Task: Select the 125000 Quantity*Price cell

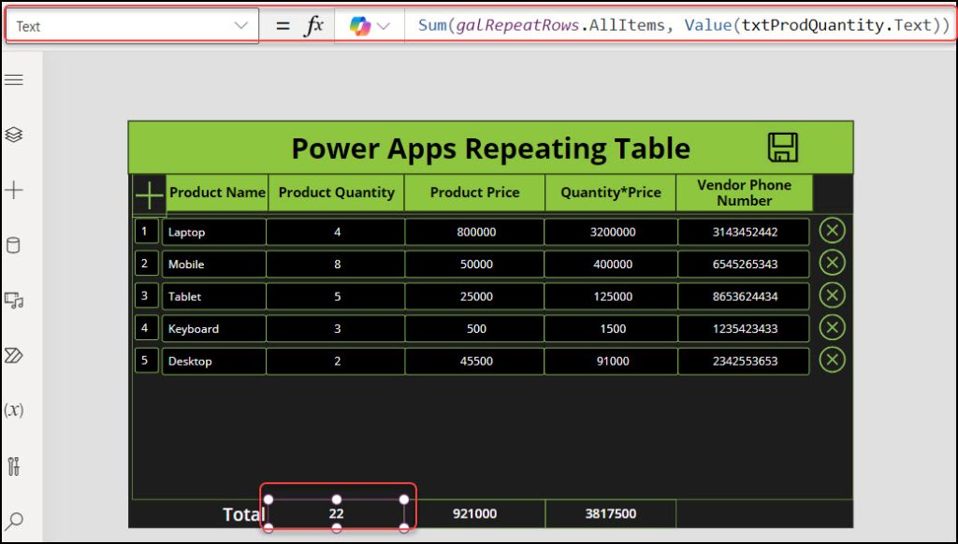Action: click(x=611, y=296)
